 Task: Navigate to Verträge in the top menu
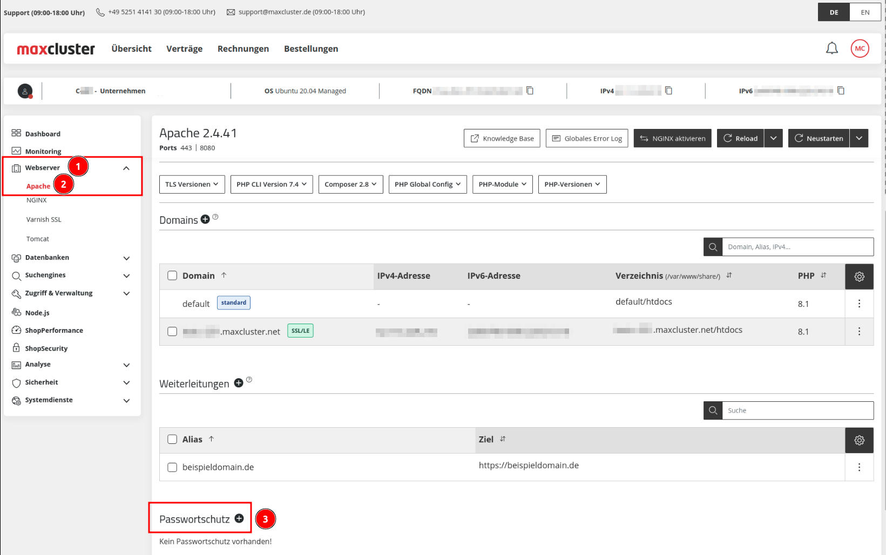(x=184, y=49)
